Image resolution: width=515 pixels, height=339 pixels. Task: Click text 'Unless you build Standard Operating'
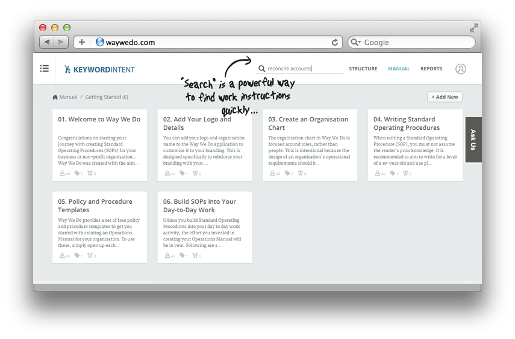click(201, 221)
